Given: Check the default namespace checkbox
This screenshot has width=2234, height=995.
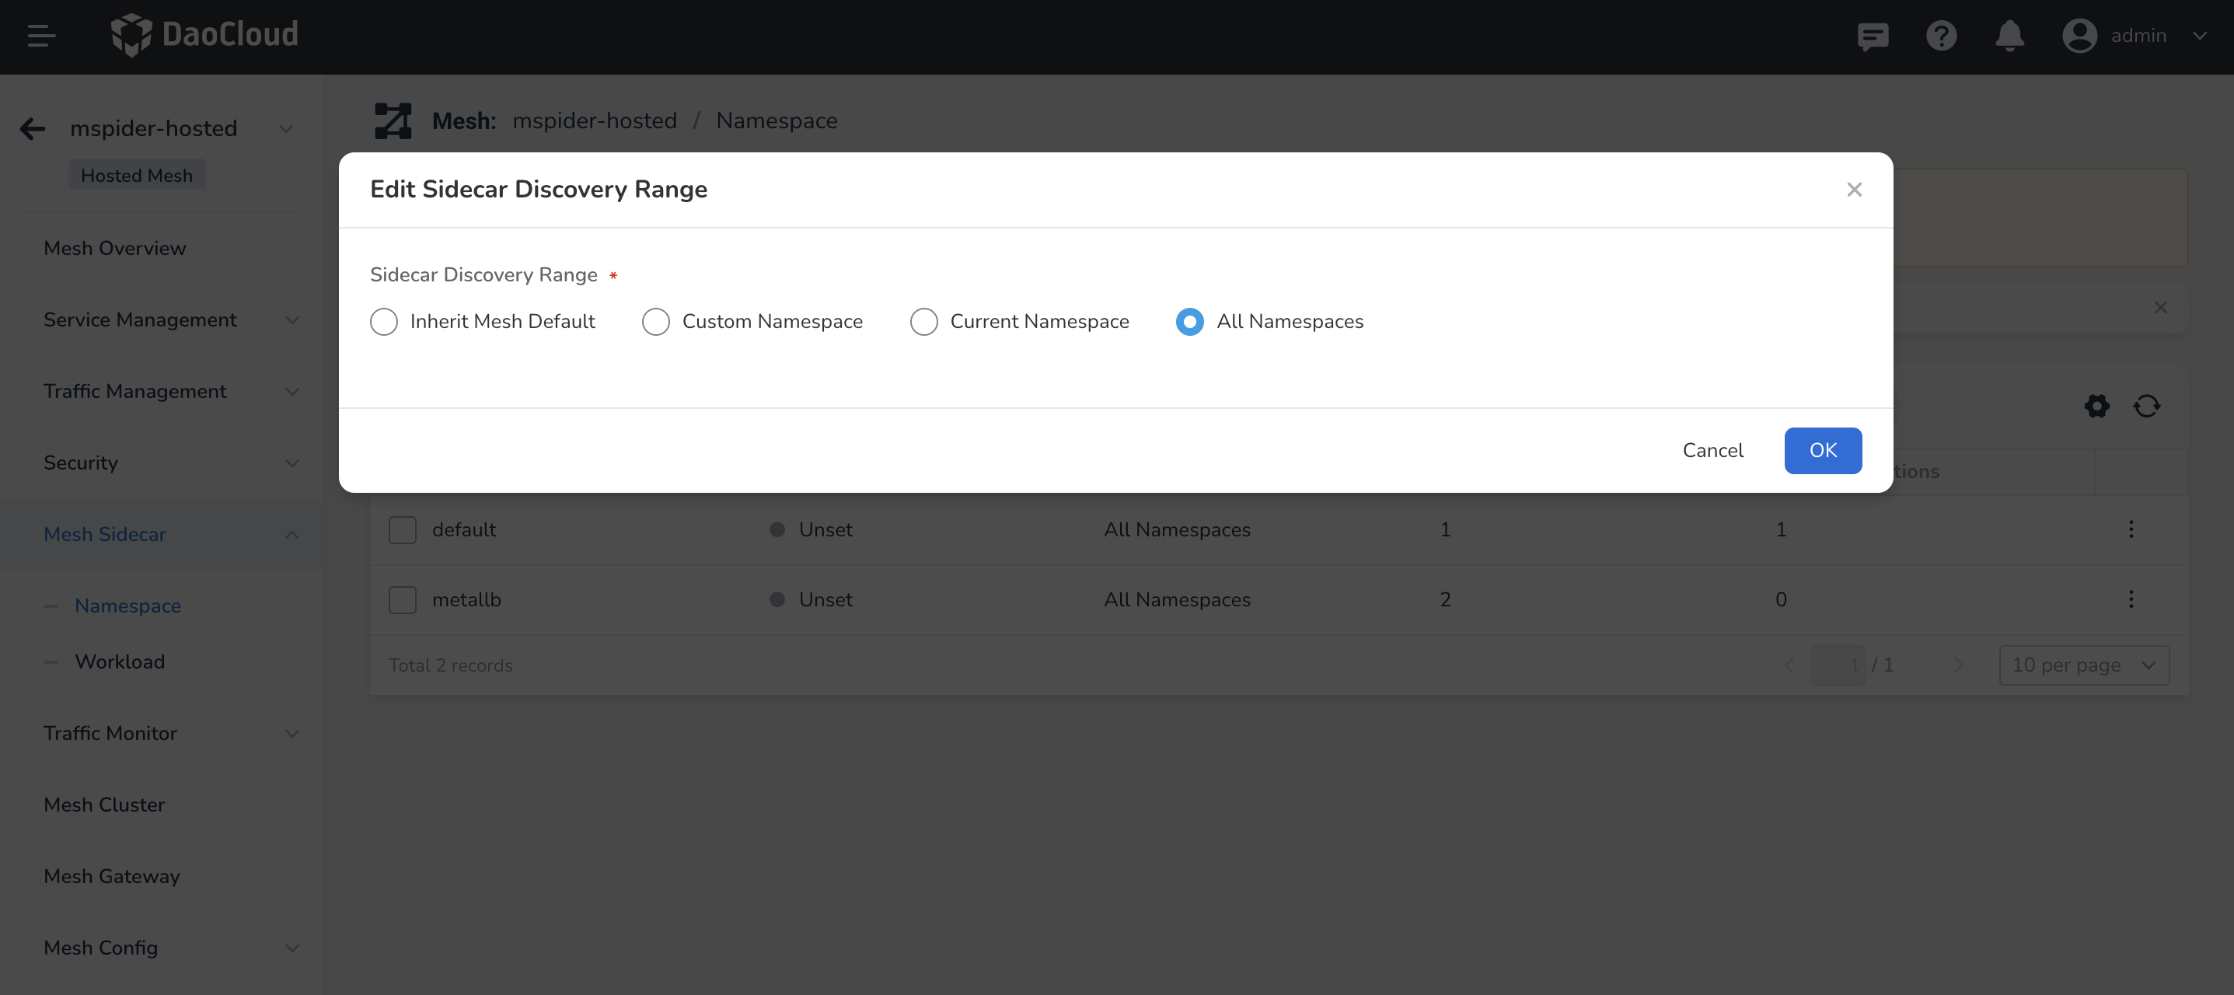Looking at the screenshot, I should coord(403,529).
